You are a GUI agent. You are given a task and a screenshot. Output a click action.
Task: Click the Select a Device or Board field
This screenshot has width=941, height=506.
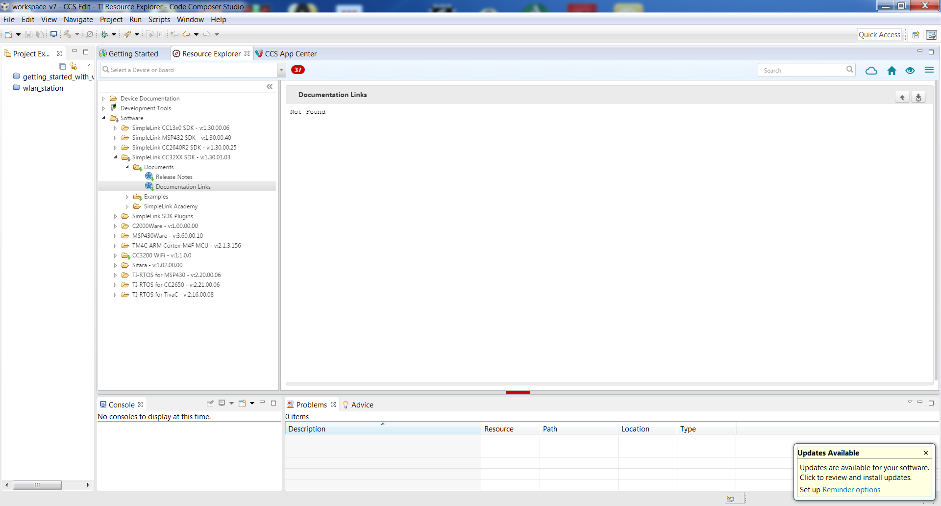pyautogui.click(x=189, y=70)
